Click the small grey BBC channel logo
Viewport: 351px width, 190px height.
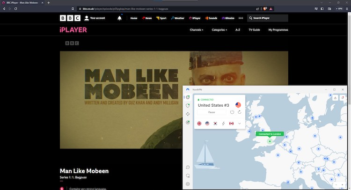pyautogui.click(x=72, y=43)
